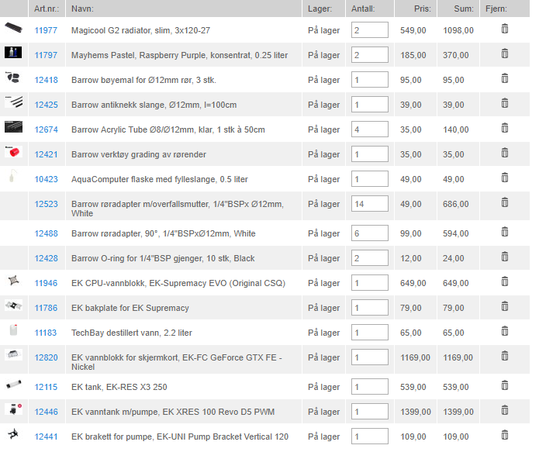The image size is (539, 459).
Task: Focus quantity field for Barrow O-ring
Action: point(369,257)
